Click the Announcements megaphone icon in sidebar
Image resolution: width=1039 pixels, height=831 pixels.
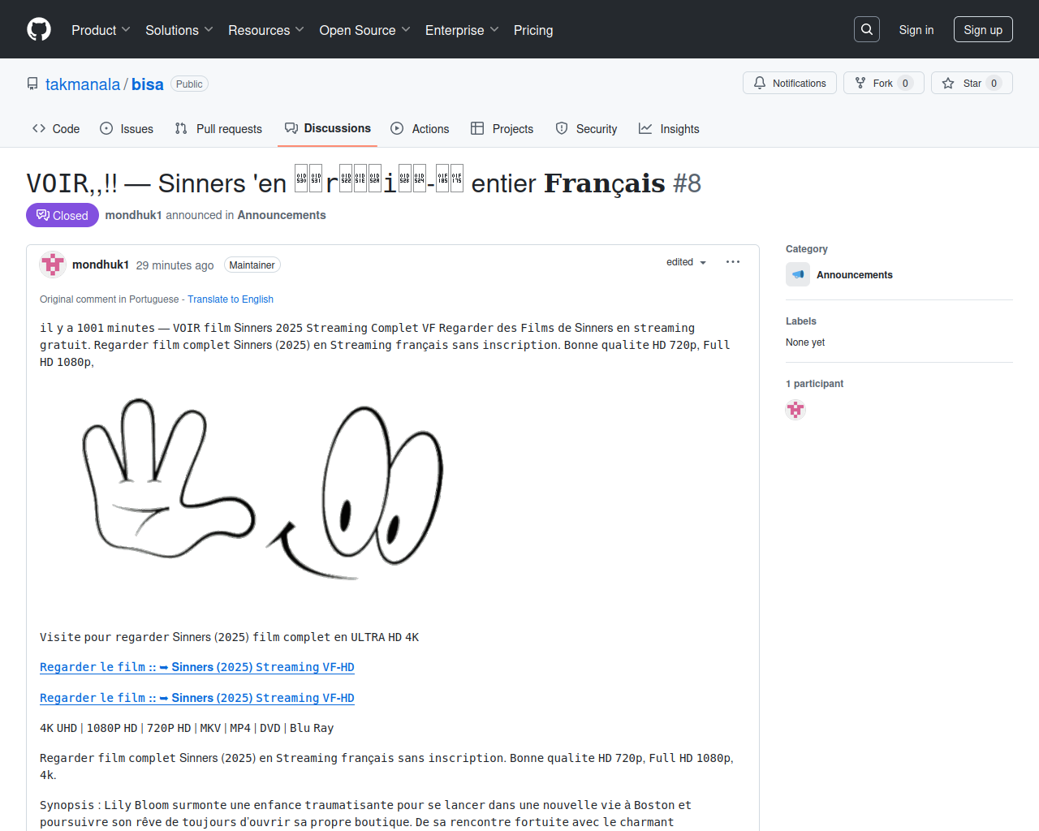point(798,275)
